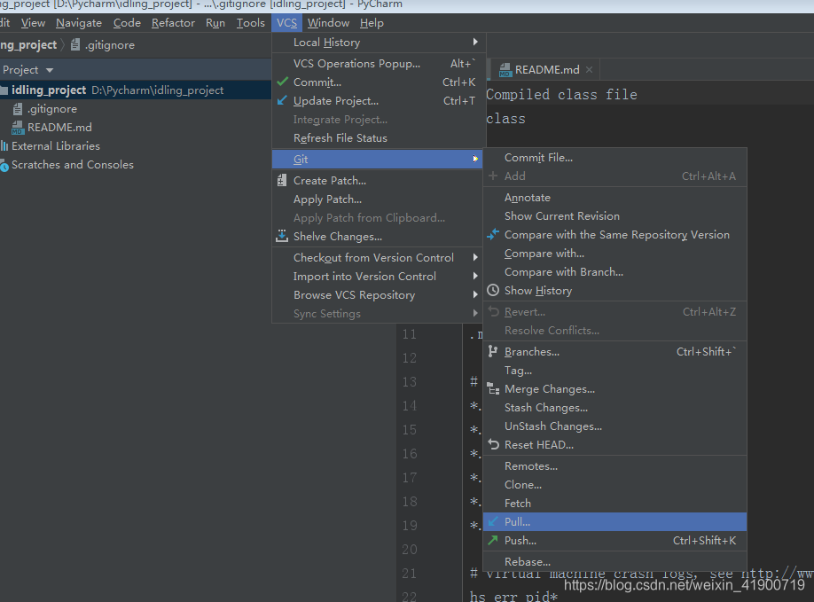Click the blue Pull arrow icon

pyautogui.click(x=493, y=521)
